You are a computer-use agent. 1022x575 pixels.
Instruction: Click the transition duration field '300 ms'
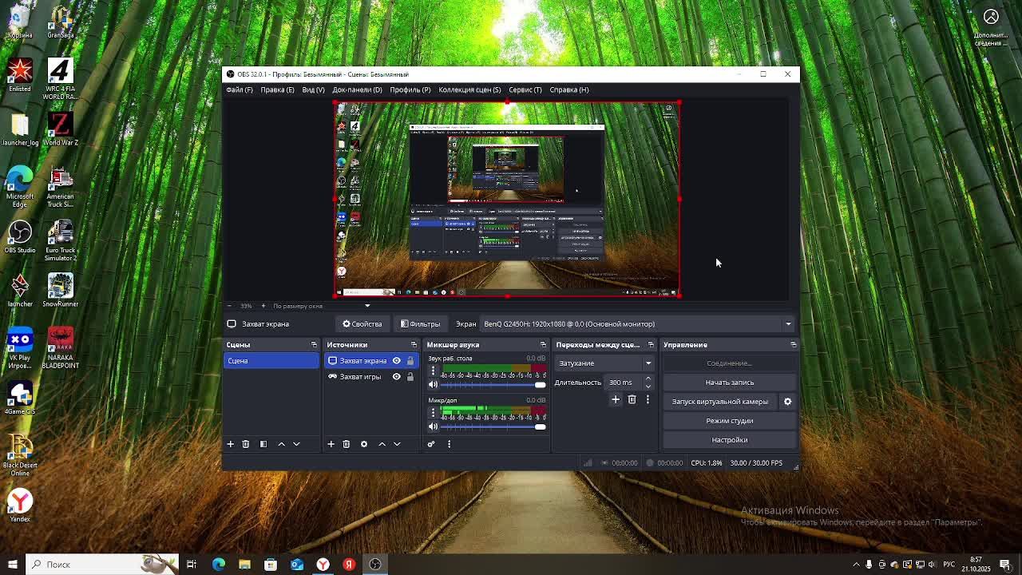tap(624, 383)
